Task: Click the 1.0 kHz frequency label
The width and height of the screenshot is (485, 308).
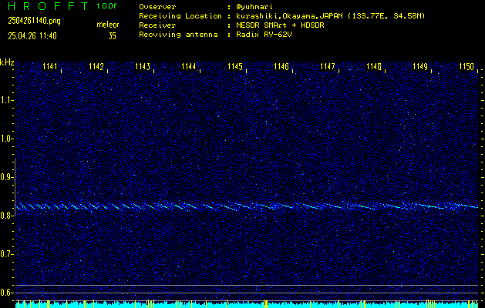Action: 5,139
